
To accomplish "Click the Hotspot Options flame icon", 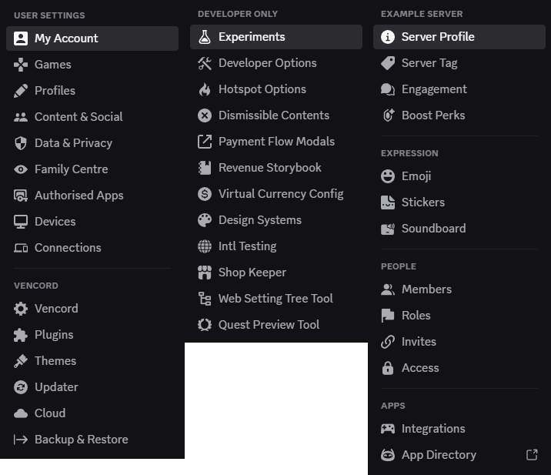I will point(205,89).
